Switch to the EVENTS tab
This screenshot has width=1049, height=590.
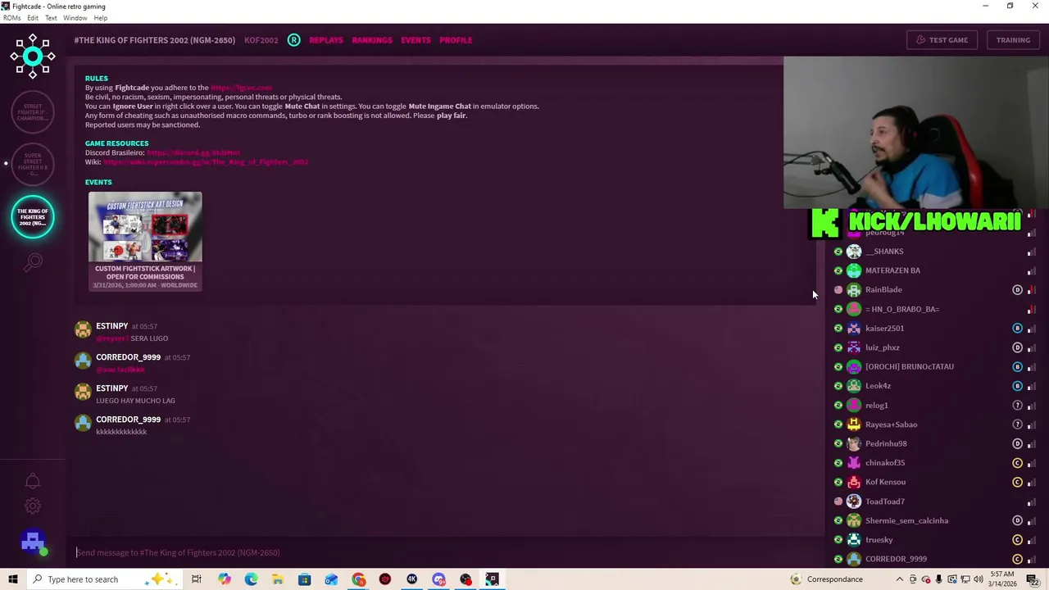click(x=416, y=39)
